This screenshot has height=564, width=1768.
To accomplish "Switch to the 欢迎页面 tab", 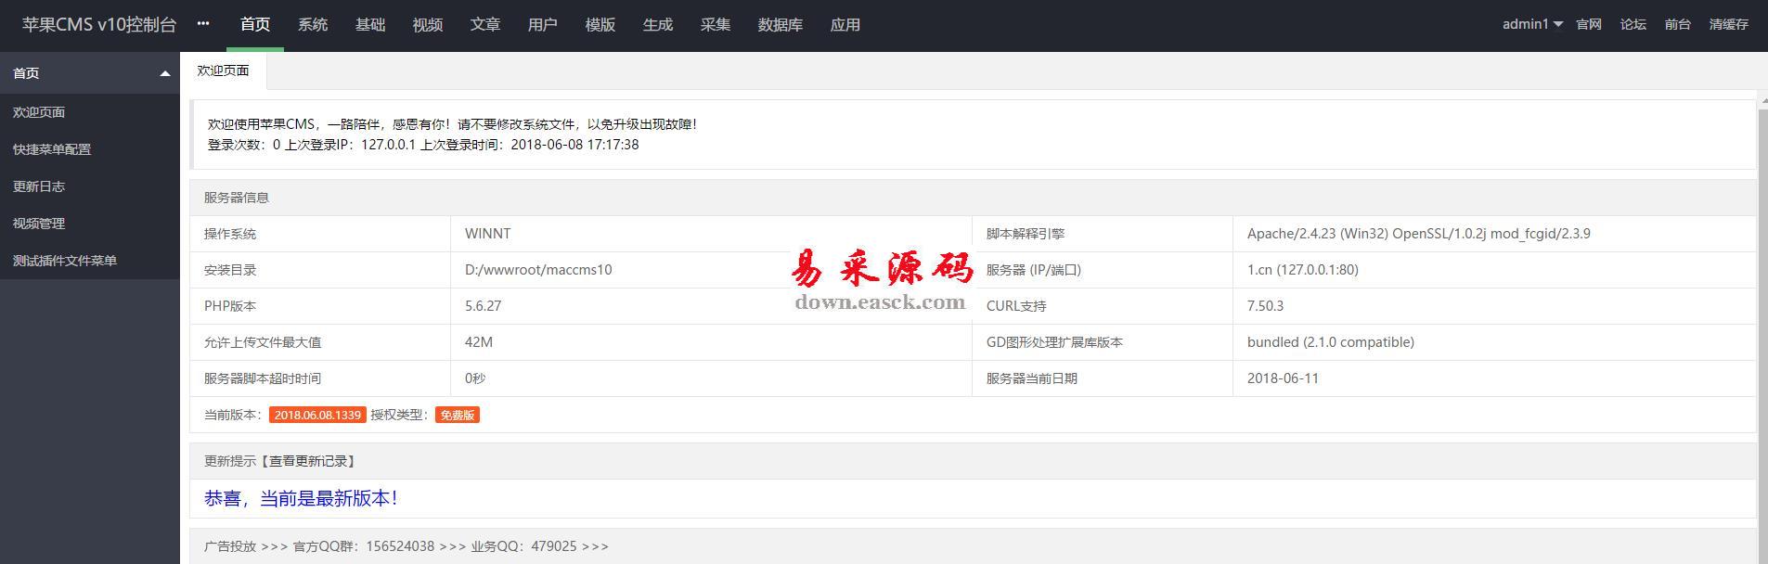I will click(x=223, y=70).
